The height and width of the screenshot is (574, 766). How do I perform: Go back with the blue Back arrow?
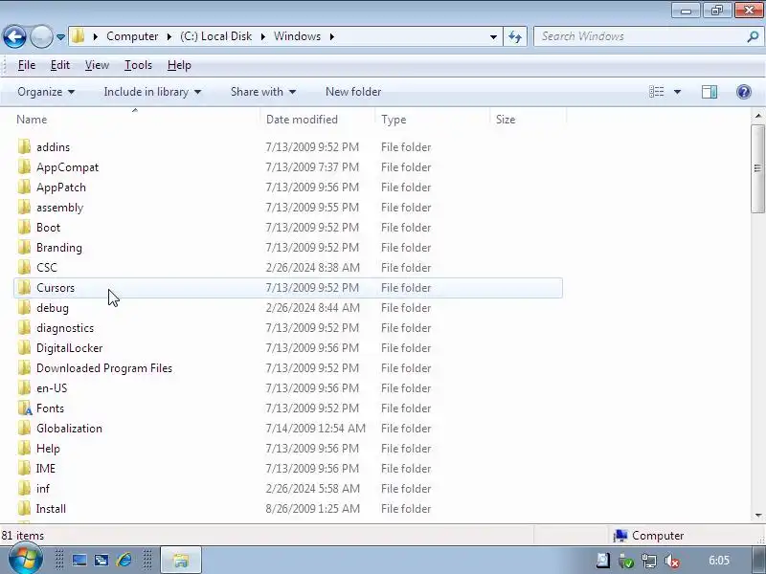click(14, 36)
